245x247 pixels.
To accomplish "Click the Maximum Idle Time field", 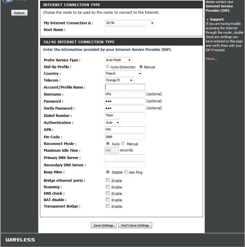I will coord(112,150).
